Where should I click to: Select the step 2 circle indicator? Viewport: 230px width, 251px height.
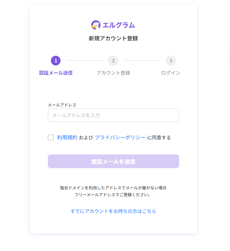click(x=113, y=61)
